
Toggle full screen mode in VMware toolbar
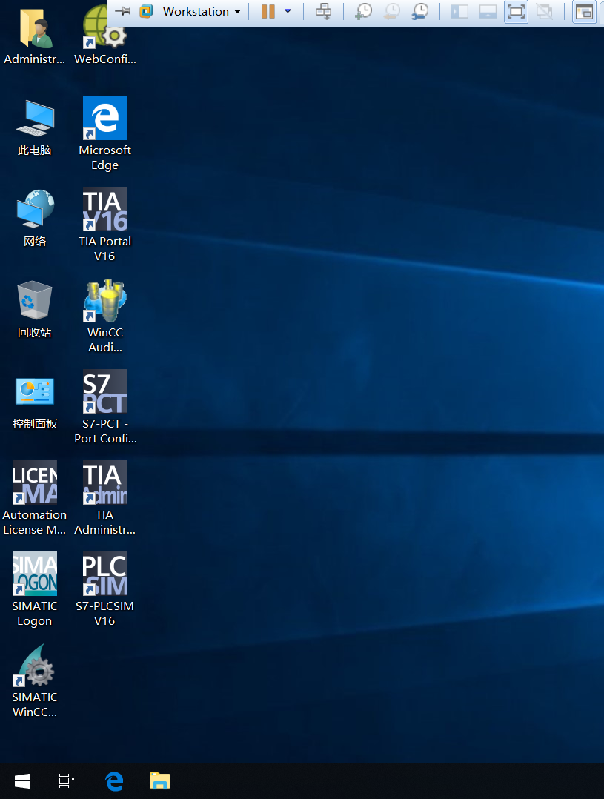(516, 11)
